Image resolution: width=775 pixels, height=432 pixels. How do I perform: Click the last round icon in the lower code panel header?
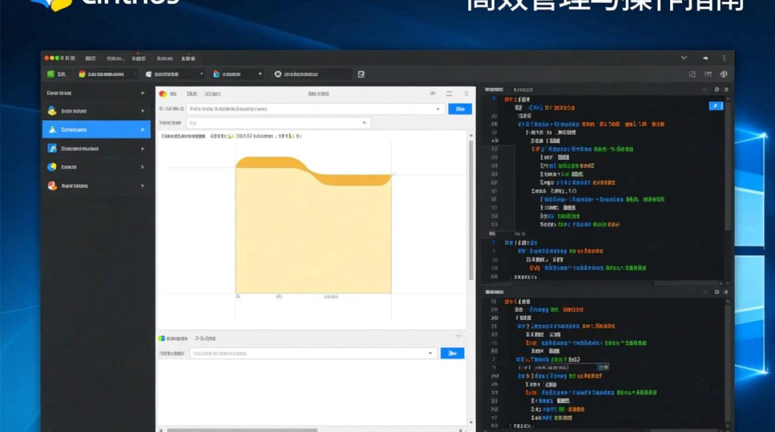click(726, 293)
